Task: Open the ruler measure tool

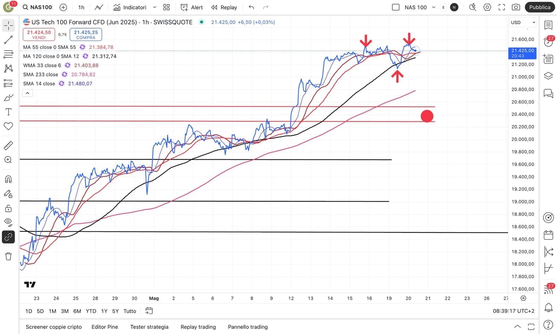Action: 8,145
